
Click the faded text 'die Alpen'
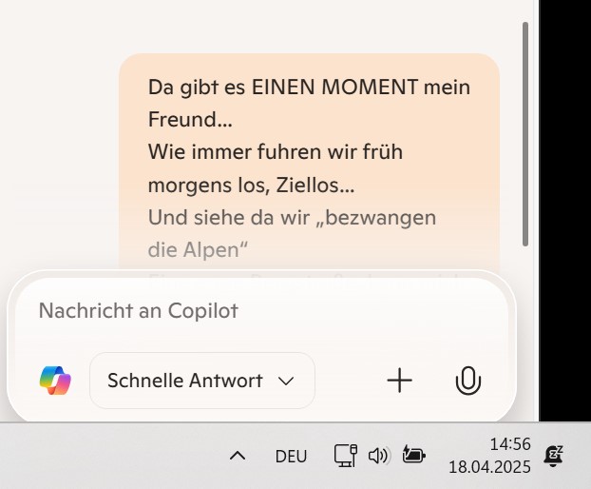click(x=198, y=250)
